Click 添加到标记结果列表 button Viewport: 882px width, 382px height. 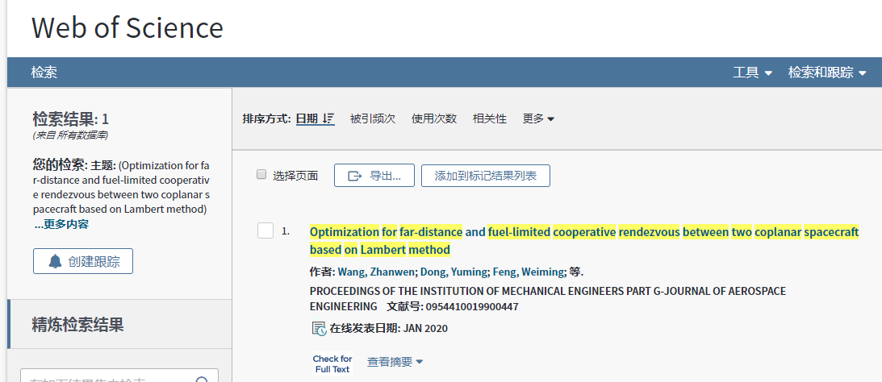[x=486, y=176]
